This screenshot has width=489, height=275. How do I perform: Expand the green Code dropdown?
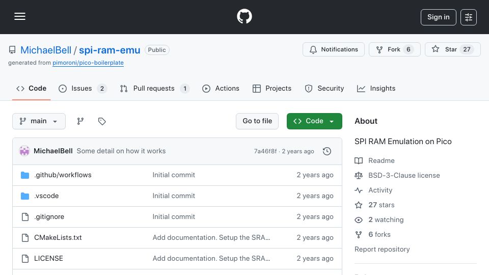(x=314, y=121)
